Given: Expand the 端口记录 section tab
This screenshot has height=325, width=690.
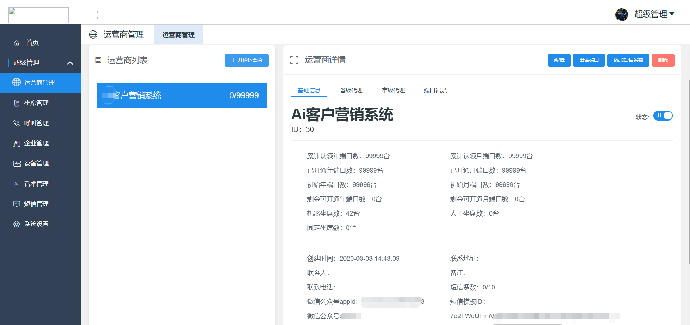Looking at the screenshot, I should coord(435,90).
